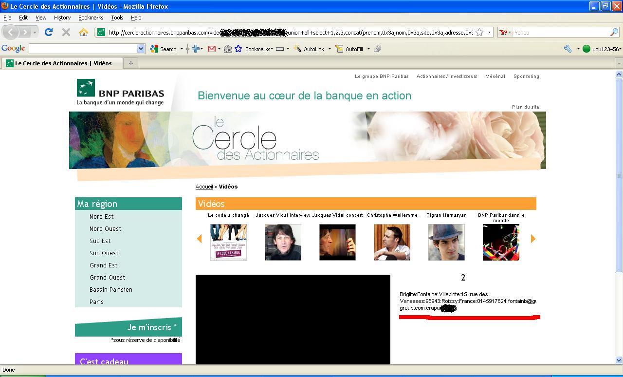The height and width of the screenshot is (377, 623).
Task: Open Google toolbar wrench settings icon
Action: [568, 49]
